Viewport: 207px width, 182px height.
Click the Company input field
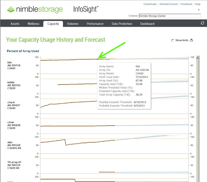pos(169,16)
